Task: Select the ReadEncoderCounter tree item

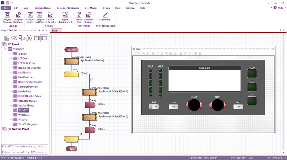Action: pos(30,68)
